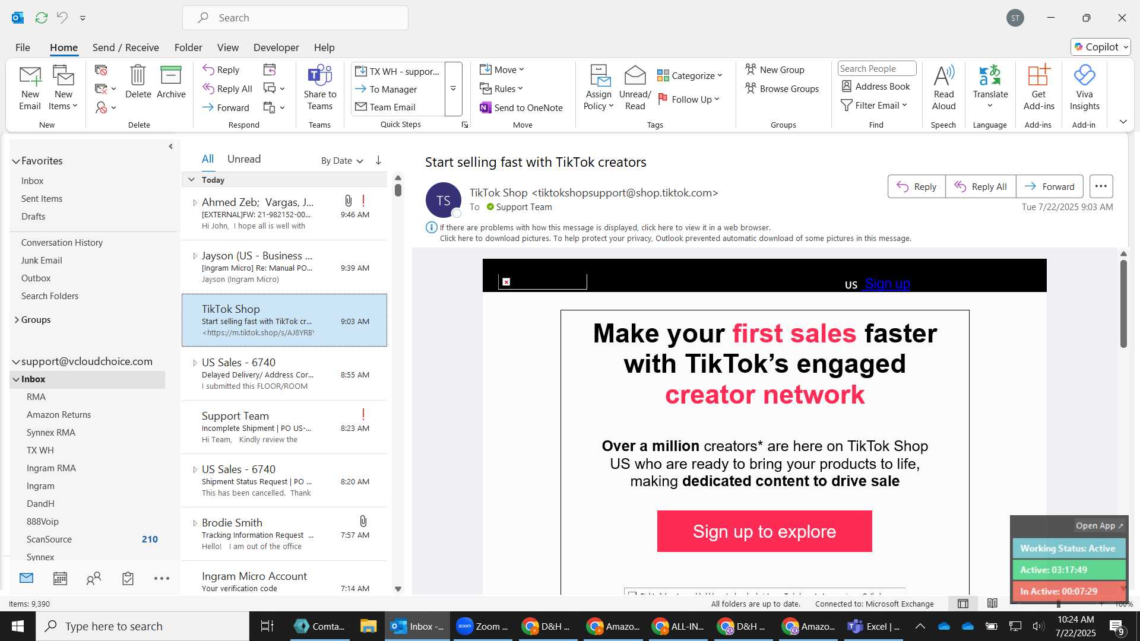
Task: Open Task View on the taskbar
Action: pos(267,626)
